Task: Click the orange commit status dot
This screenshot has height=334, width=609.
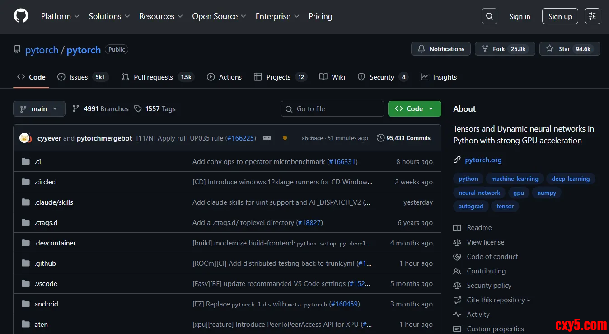Action: coord(285,138)
